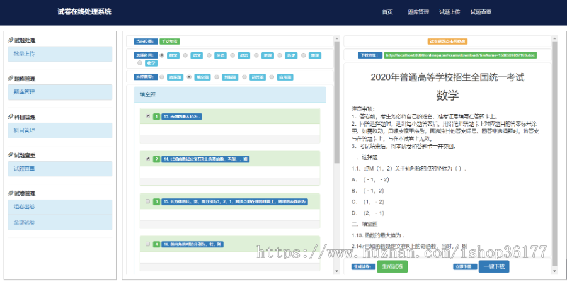Click the blue question 16 title label
The width and height of the screenshot is (567, 282).
(192, 244)
